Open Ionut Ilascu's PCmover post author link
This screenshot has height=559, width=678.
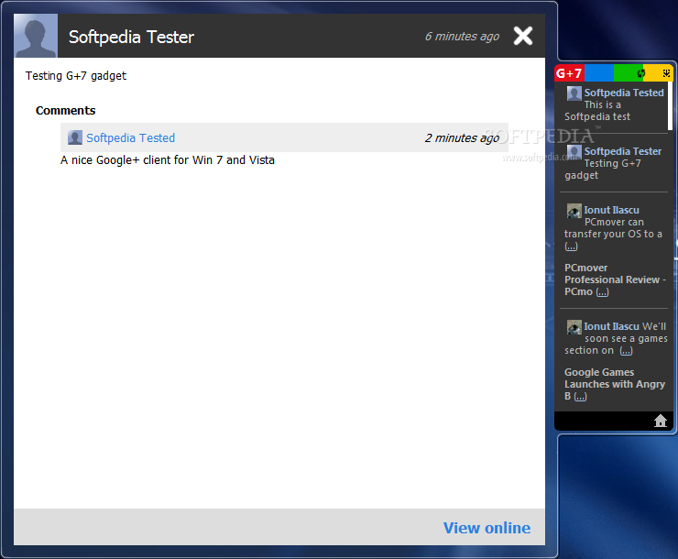[611, 210]
